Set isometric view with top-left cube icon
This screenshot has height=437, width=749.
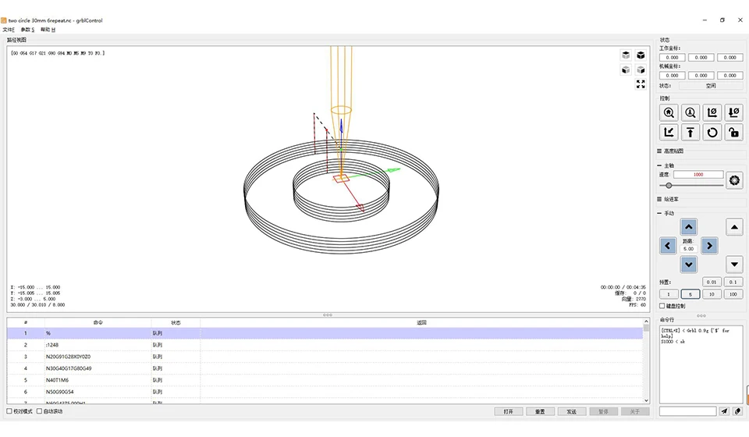626,55
